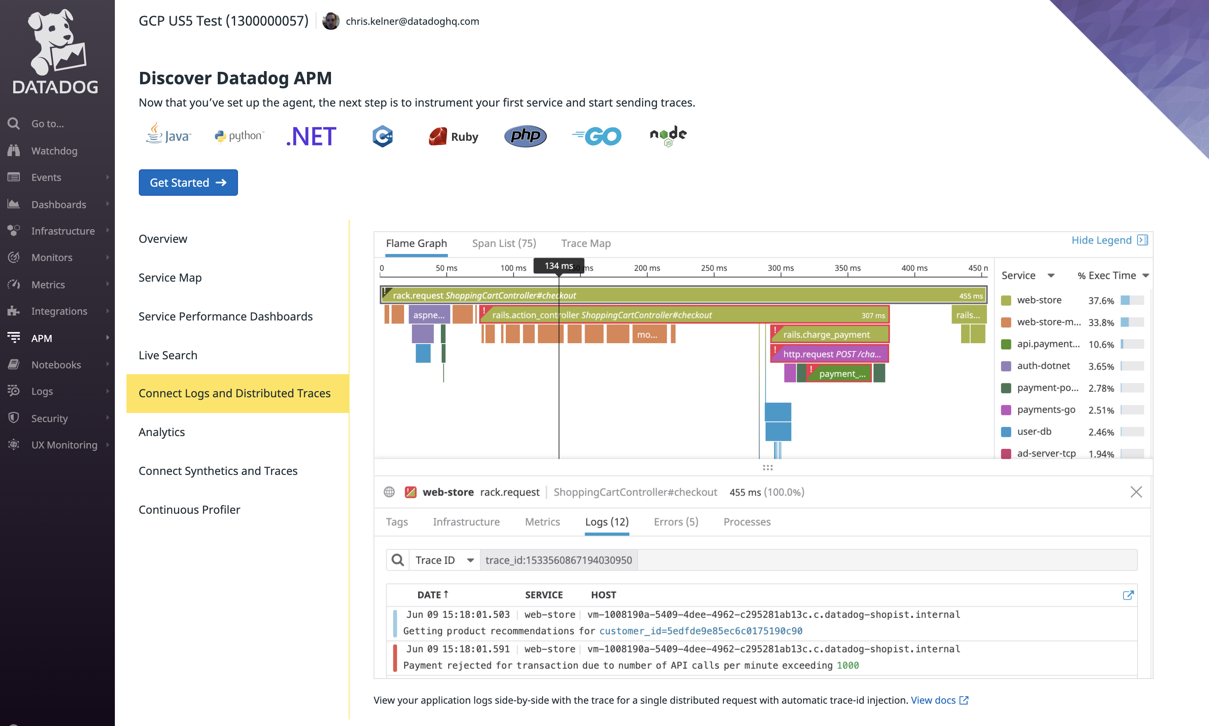Open the Logs (12) tab
Viewport: 1209px width, 726px height.
click(x=607, y=522)
